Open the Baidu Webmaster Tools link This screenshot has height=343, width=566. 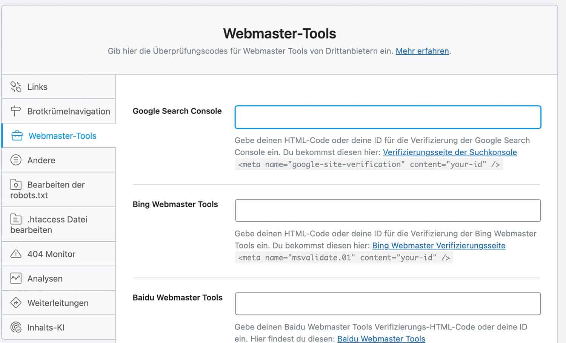point(381,338)
